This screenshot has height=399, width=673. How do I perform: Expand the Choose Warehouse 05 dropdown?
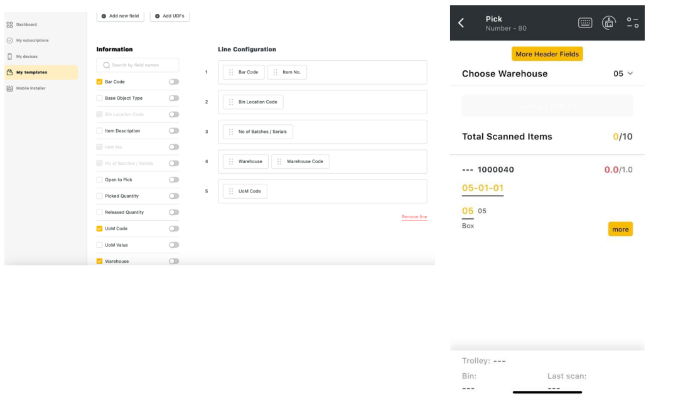click(x=623, y=73)
